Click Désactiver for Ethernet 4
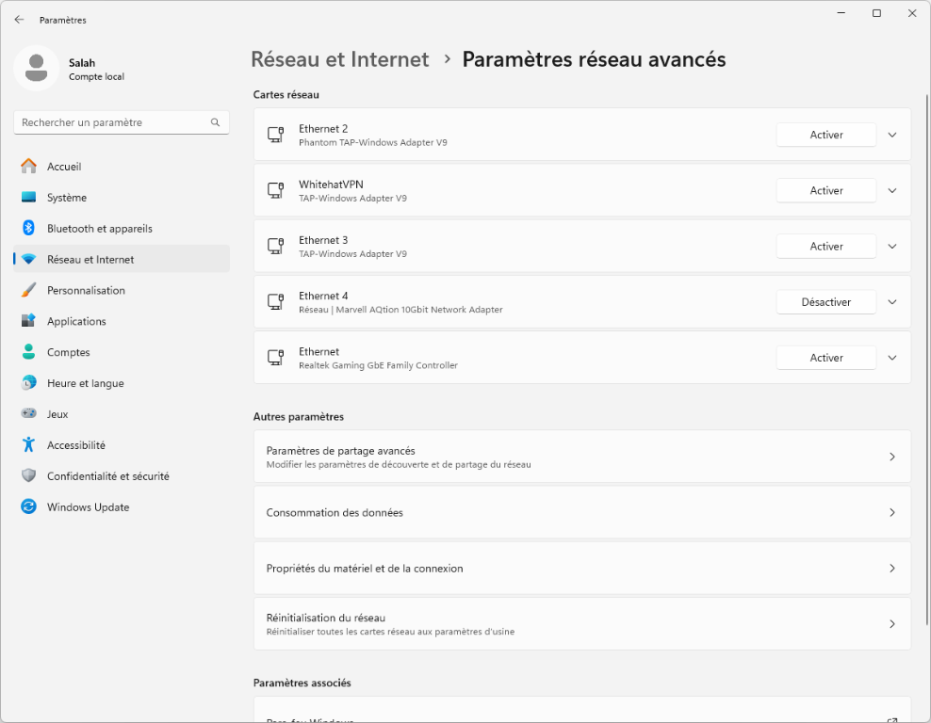Image resolution: width=931 pixels, height=723 pixels. tap(825, 302)
